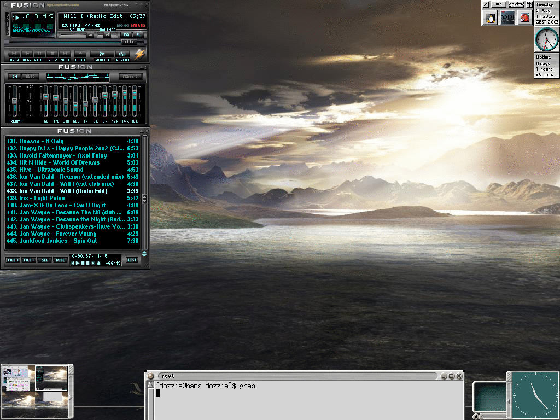
Task: Click the XMMS launcher icon
Action: (507, 17)
